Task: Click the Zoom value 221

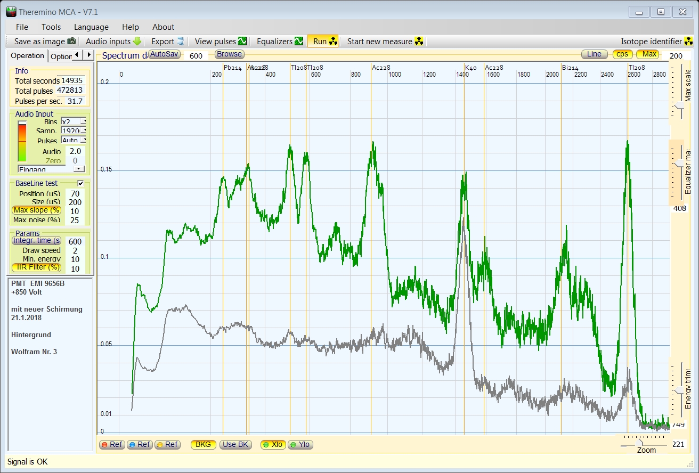Action: tap(678, 444)
